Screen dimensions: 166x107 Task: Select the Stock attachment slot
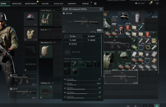82,64
